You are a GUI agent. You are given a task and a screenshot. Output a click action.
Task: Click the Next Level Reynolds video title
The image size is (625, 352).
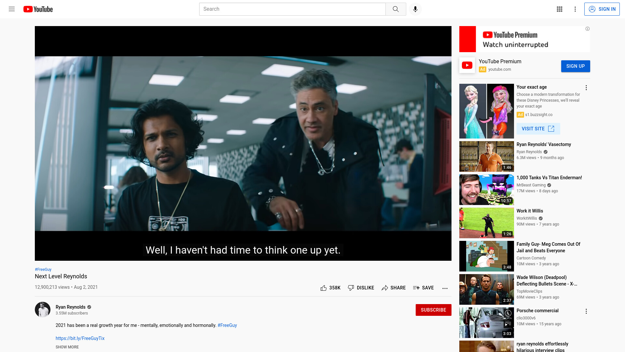click(61, 276)
